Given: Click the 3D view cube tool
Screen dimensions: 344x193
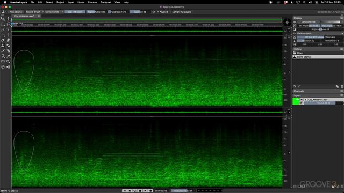Looking at the screenshot, I should [3, 67].
